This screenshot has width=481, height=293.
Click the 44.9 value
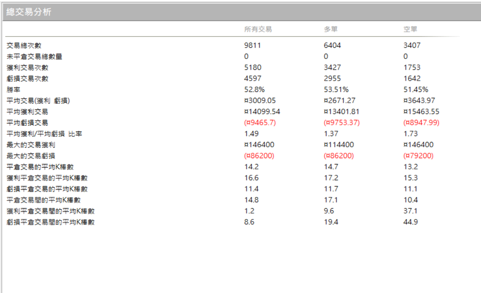click(x=410, y=222)
